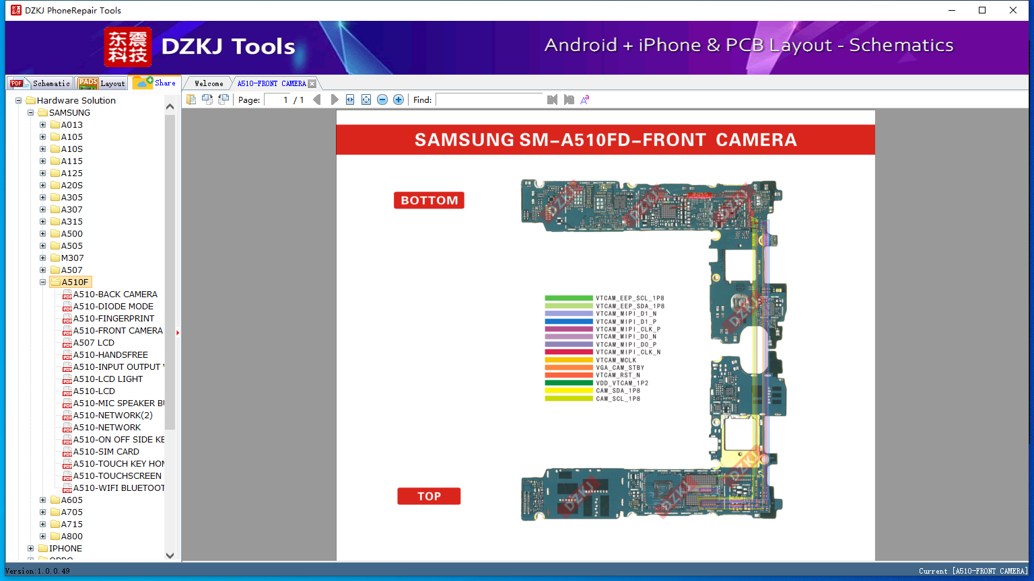Select the A507 LCD tree entry
The image size is (1034, 581).
(x=94, y=343)
